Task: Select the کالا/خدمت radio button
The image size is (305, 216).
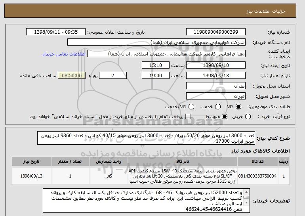Action: point(191,107)
